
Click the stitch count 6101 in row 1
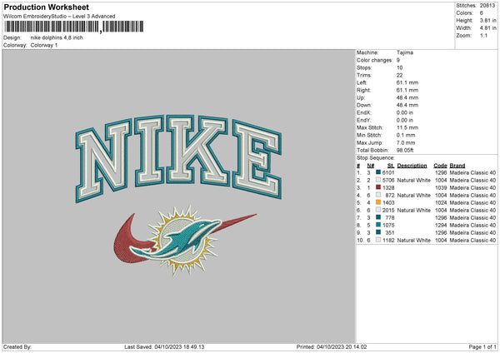tap(388, 172)
